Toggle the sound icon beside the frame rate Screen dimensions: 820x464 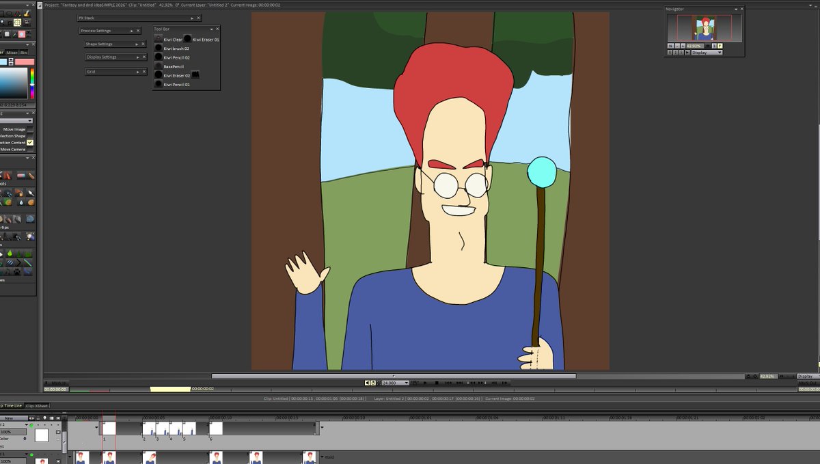[x=367, y=383]
